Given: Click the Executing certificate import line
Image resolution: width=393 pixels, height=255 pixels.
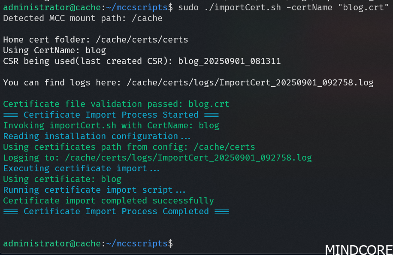Looking at the screenshot, I should [82, 168].
